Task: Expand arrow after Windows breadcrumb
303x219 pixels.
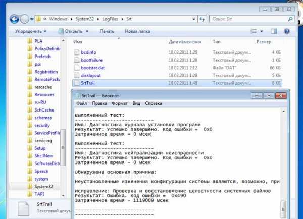Action: click(x=71, y=19)
